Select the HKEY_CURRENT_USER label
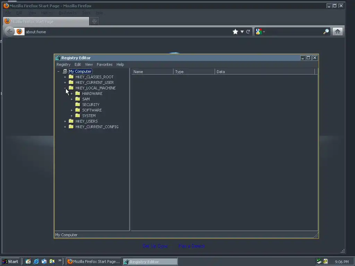This screenshot has height=266, width=355. point(95,82)
